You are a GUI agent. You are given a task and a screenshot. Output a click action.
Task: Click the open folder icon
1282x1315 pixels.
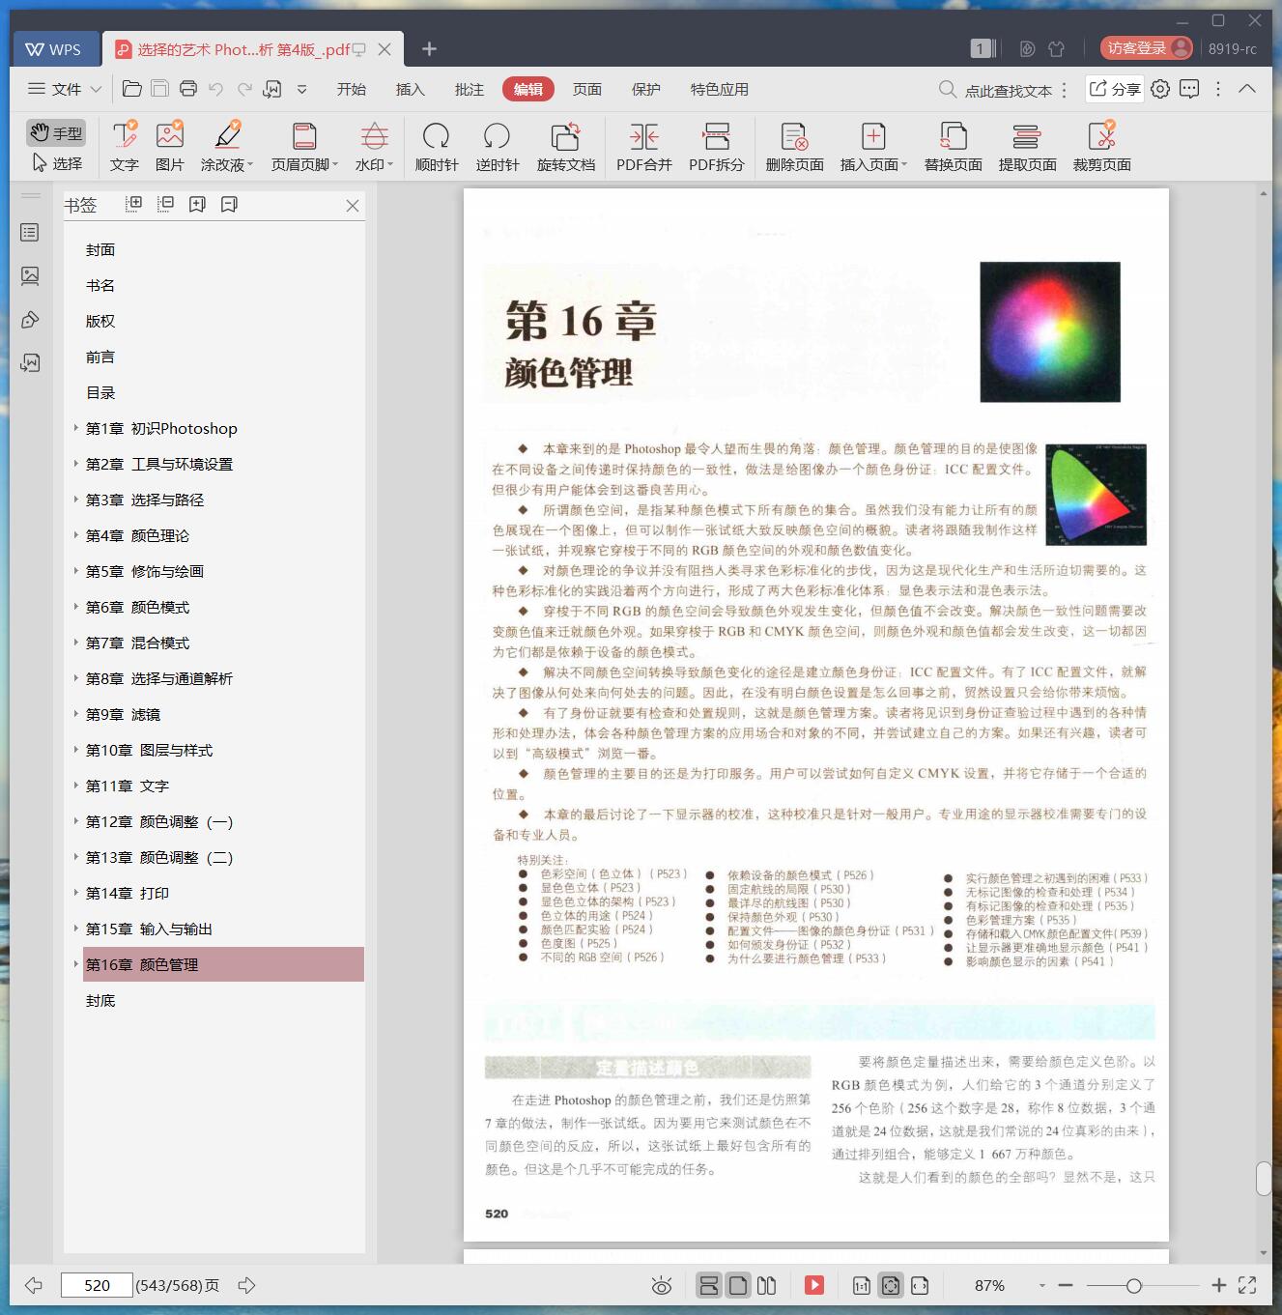point(132,89)
